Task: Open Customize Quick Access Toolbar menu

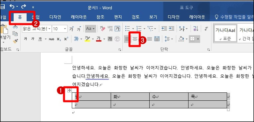Action: (x=33, y=7)
